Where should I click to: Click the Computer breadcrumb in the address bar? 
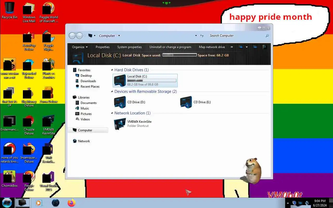[107, 36]
